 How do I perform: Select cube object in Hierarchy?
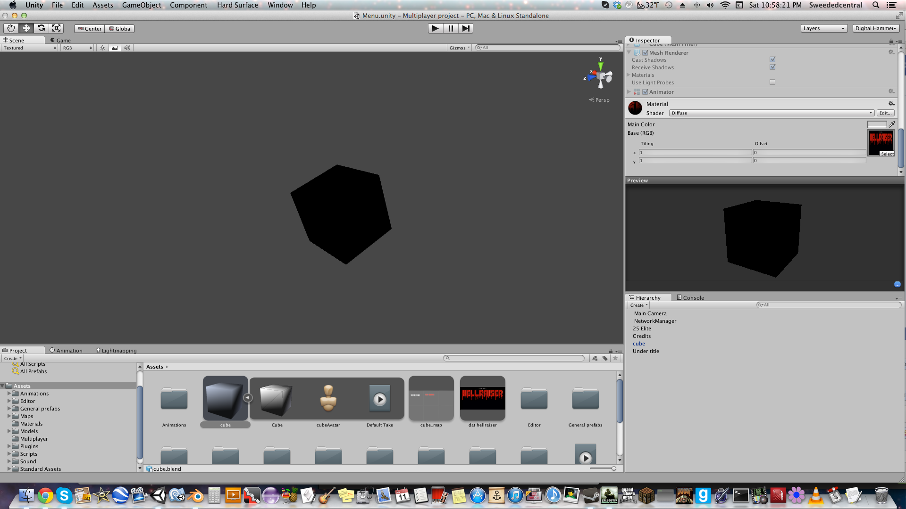click(x=638, y=344)
